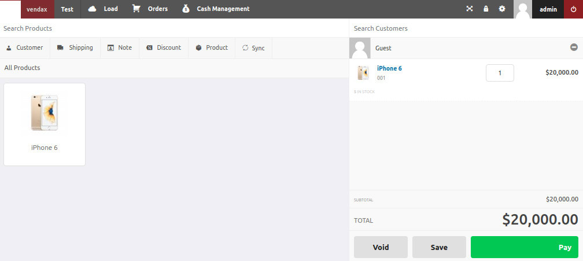Toggle fullscreen with the expand arrows icon
This screenshot has width=583, height=261.
(x=470, y=9)
